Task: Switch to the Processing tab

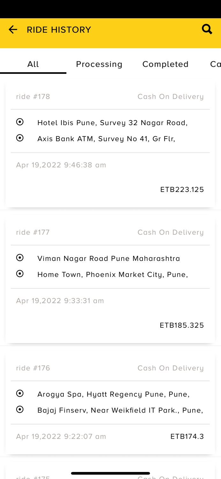Action: click(99, 64)
